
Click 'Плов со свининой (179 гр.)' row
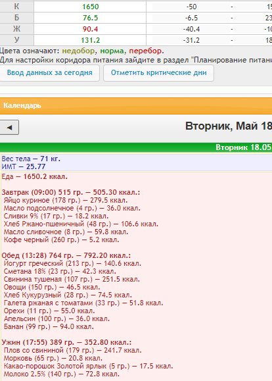tap(72, 351)
